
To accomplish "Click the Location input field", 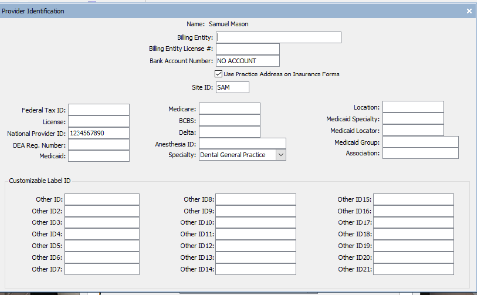I will pyautogui.click(x=413, y=107).
